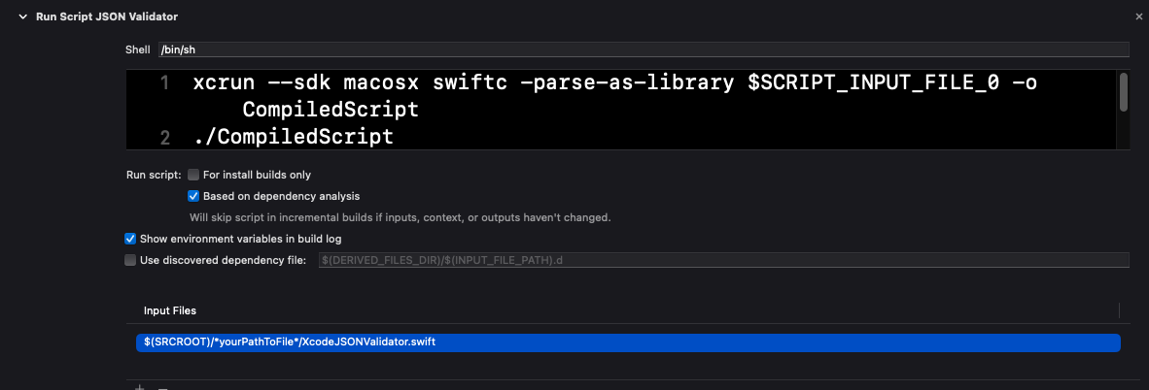This screenshot has width=1149, height=390.
Task: Click script line 2 ./CompiledScript
Action: pos(294,137)
